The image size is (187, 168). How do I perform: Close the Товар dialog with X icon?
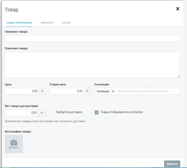[178, 9]
